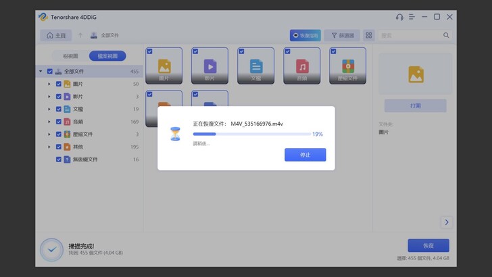Expand the 壓縮文件 tree node
Image resolution: width=492 pixels, height=277 pixels.
click(49, 134)
